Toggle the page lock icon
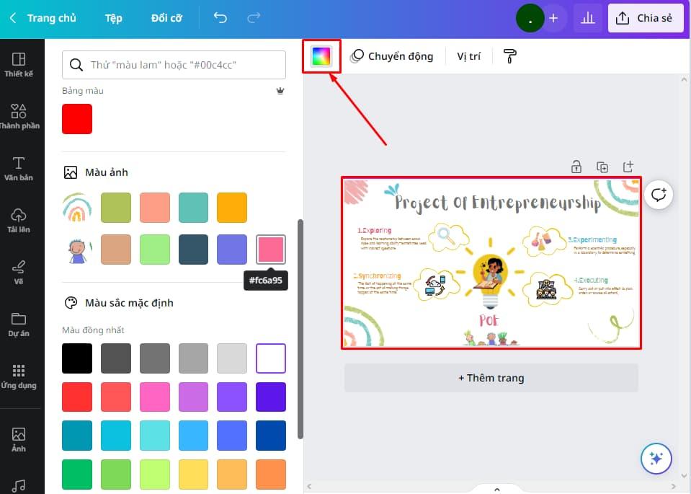 point(576,166)
